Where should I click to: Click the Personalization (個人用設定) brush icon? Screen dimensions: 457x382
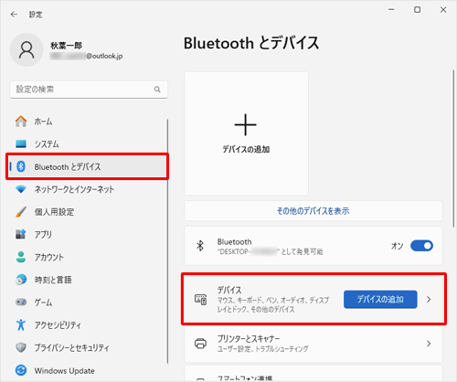(21, 212)
